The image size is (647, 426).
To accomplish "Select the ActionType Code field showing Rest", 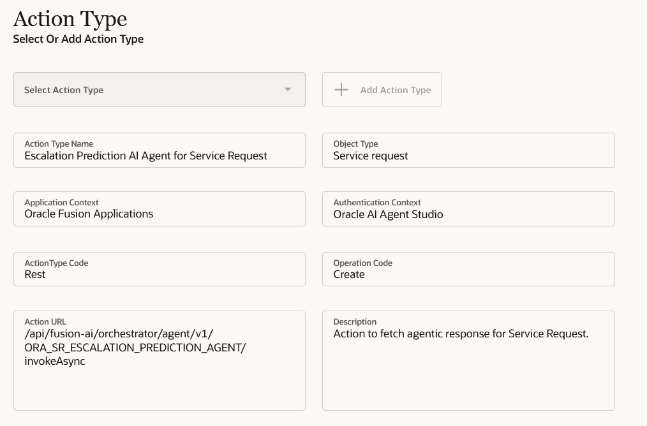I will (x=160, y=269).
